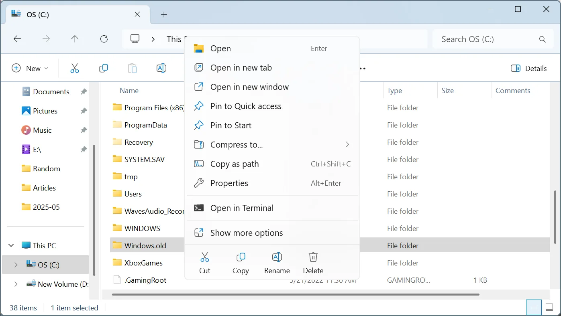Image resolution: width=561 pixels, height=316 pixels.
Task: Expand the Compress to submenu
Action: 347,144
